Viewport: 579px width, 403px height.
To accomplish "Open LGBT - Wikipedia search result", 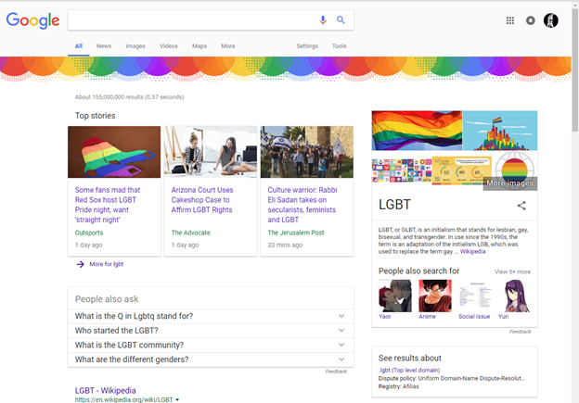I will pos(105,390).
